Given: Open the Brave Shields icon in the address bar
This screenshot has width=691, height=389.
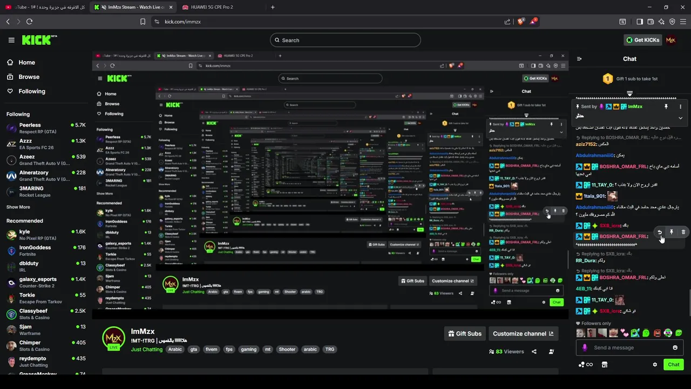Looking at the screenshot, I should click(520, 22).
